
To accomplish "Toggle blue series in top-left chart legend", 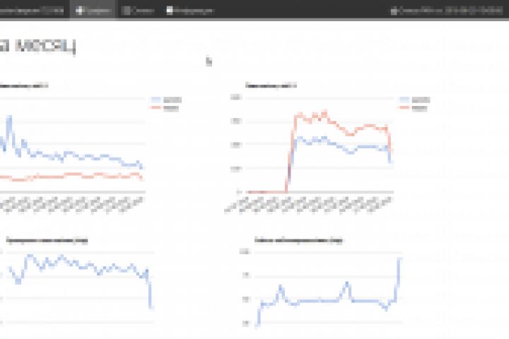I will (166, 100).
